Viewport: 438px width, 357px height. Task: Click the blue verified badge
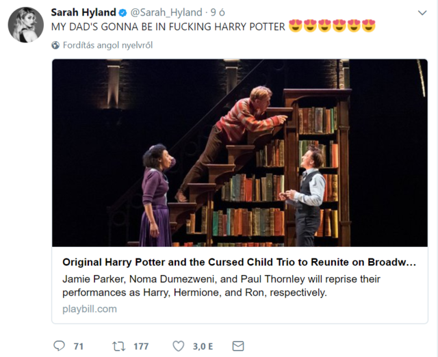123,12
